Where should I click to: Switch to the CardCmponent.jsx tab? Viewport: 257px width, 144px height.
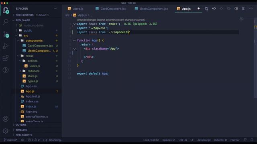click(111, 9)
